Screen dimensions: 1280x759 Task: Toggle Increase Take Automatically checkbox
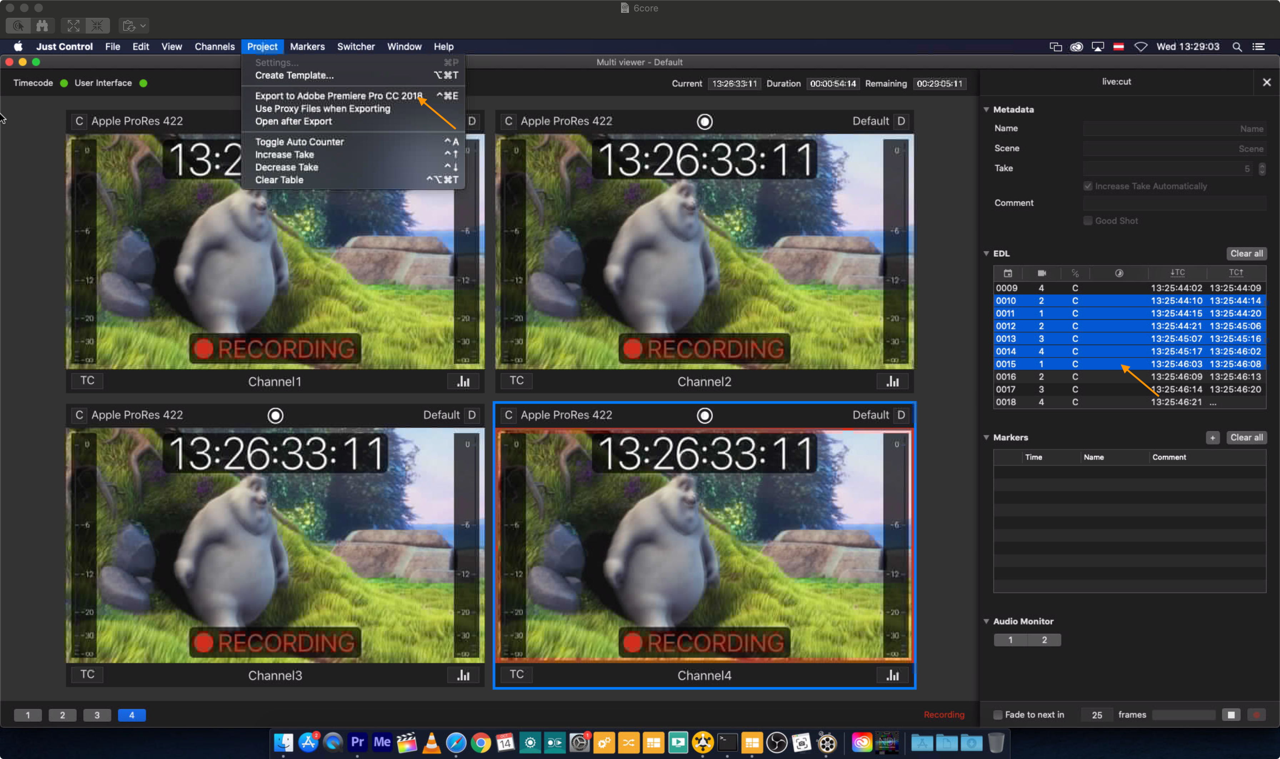pos(1088,186)
